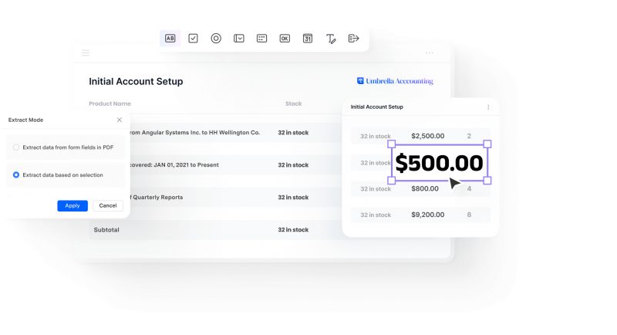The image size is (617, 335).
Task: Open the hamburger menu in document window
Action: pyautogui.click(x=86, y=52)
